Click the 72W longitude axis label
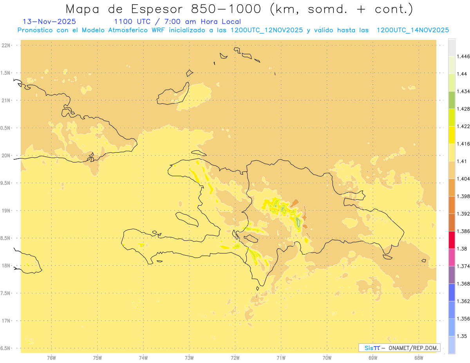This screenshot has width=470, height=363. tap(235, 358)
